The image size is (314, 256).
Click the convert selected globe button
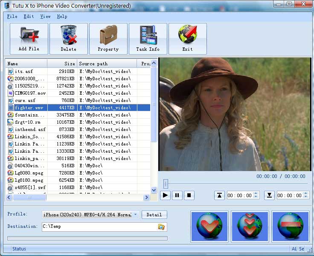coord(209,227)
